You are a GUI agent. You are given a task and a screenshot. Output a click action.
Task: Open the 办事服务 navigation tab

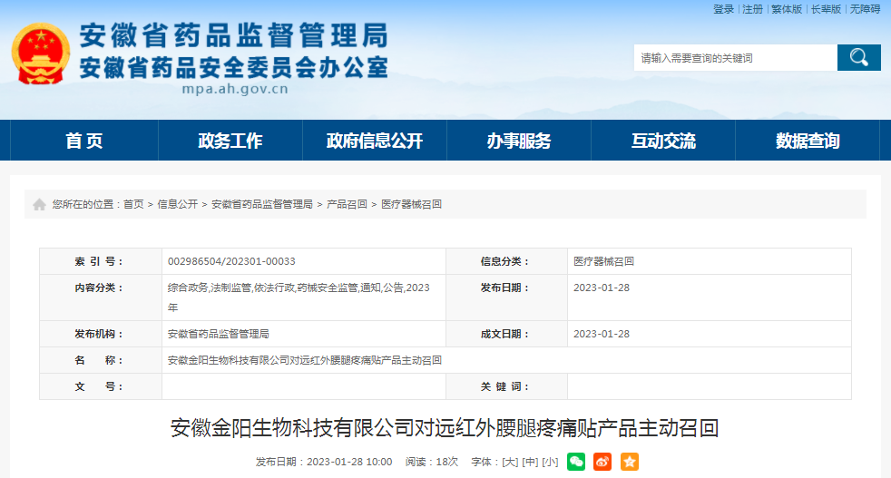[519, 141]
